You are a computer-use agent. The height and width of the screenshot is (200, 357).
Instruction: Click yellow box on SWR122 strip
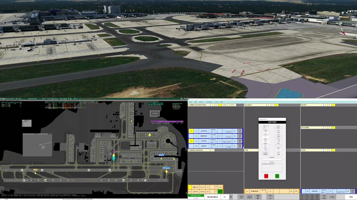tap(190, 187)
